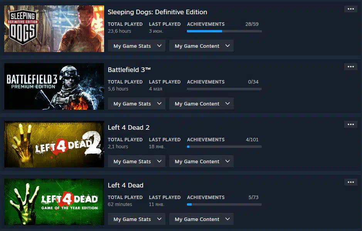Open three-dot menu for Left 4 Dead 2
This screenshot has width=362, height=231.
tap(351, 124)
